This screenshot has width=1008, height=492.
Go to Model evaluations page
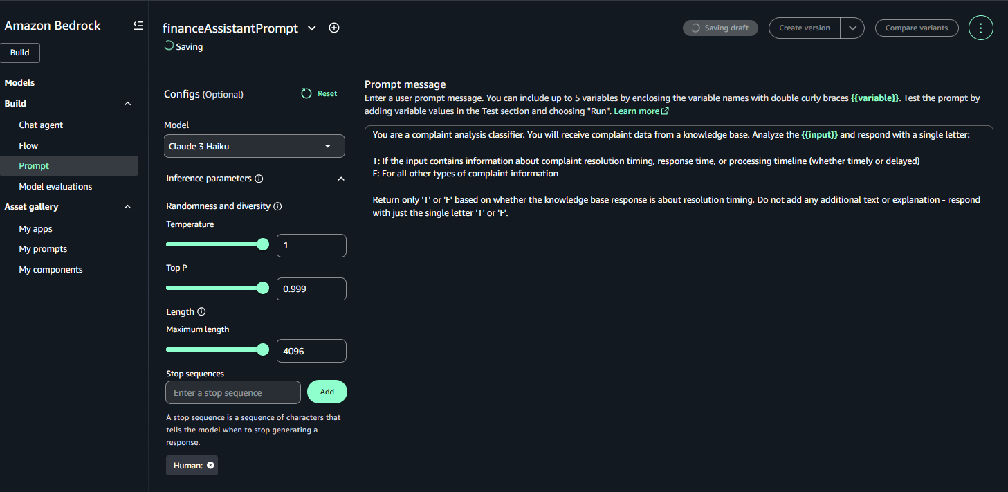55,187
